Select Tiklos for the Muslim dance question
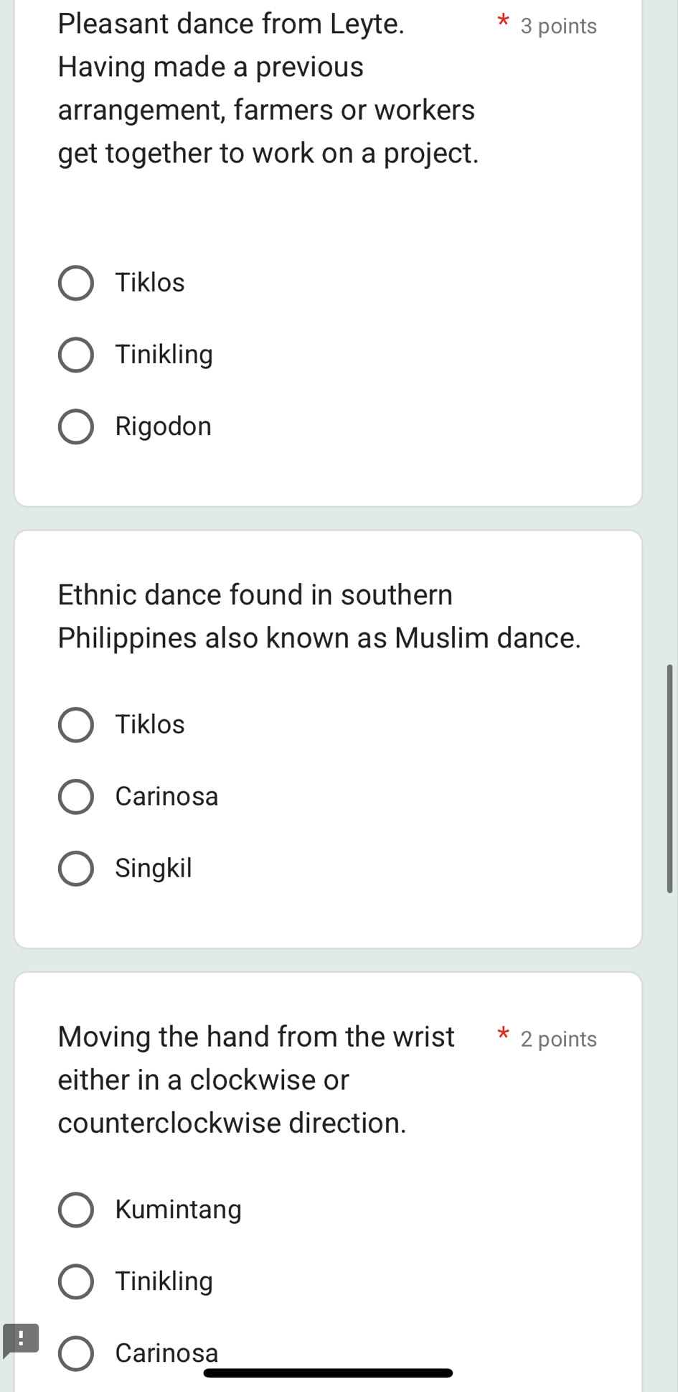The image size is (678, 1392). click(x=75, y=724)
